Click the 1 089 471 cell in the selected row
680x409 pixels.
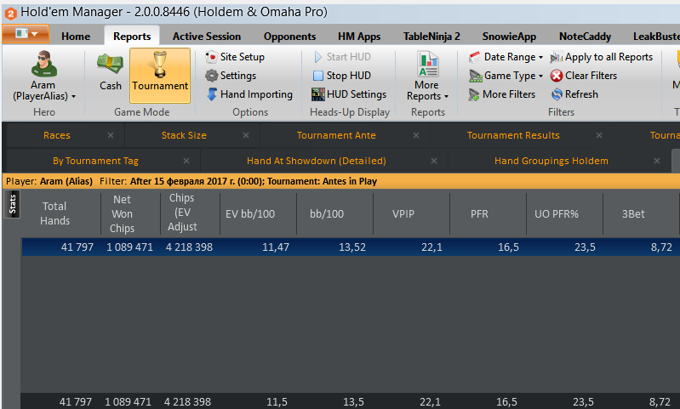129,247
